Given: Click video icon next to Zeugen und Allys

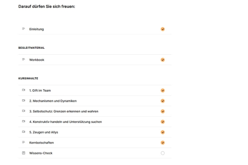Looking at the screenshot, I should [x=23, y=132].
